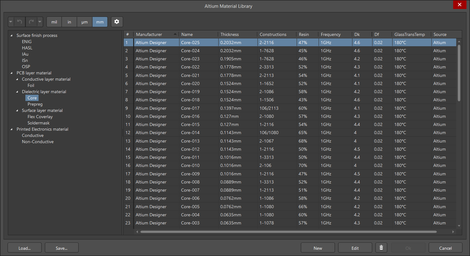
Task: Sort table by Thickness column header
Action: pos(229,34)
